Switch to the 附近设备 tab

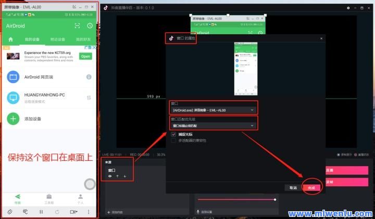coord(58,39)
